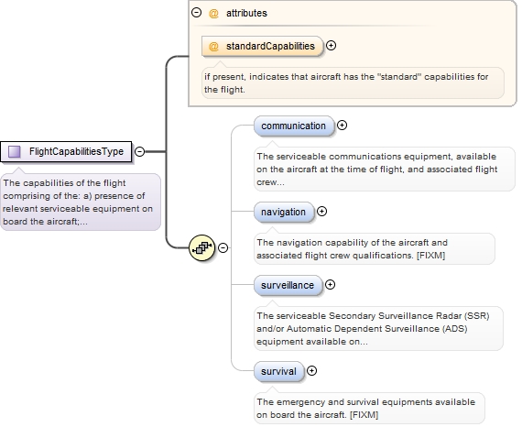This screenshot has width=522, height=427.
Task: Click the purple FlightCapabilitiesType type icon
Action: click(x=15, y=151)
